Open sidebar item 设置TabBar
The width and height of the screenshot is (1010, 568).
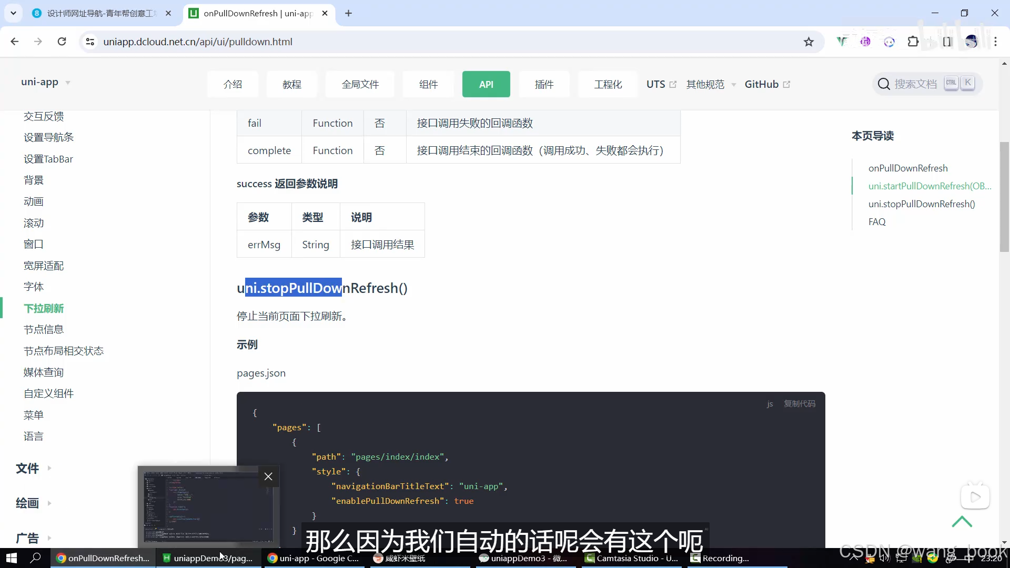48,159
